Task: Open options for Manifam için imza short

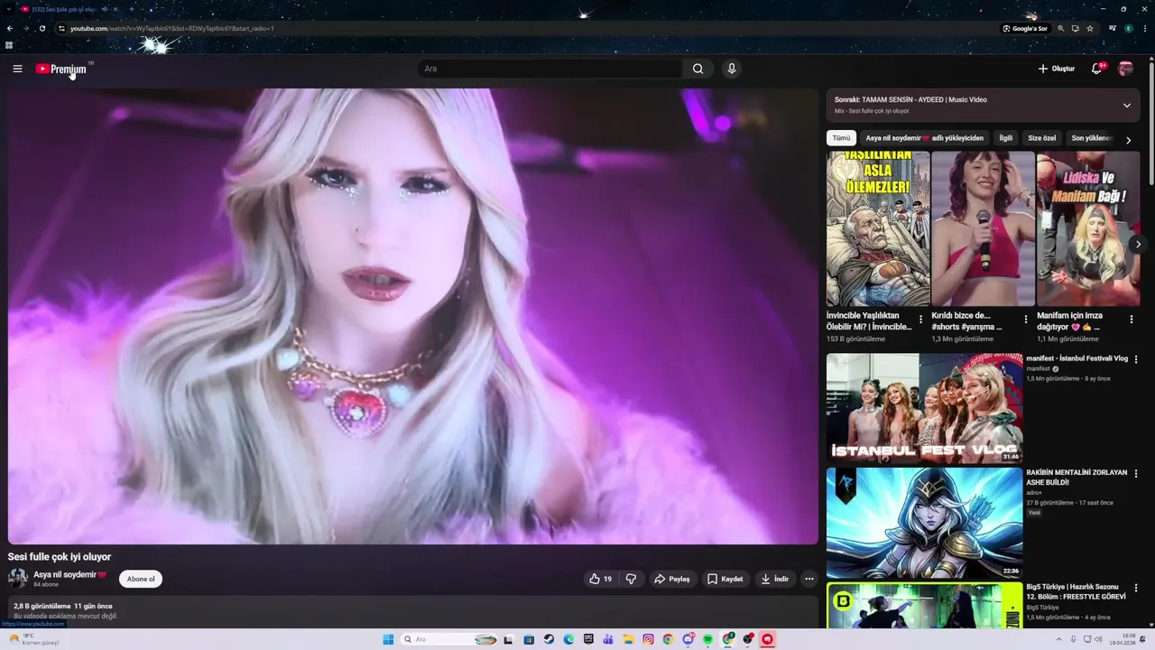Action: (1132, 320)
